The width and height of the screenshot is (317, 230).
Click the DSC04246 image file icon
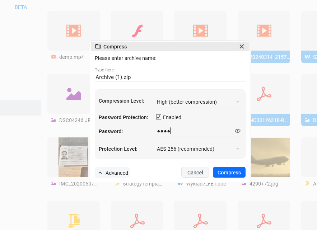[x=74, y=94]
